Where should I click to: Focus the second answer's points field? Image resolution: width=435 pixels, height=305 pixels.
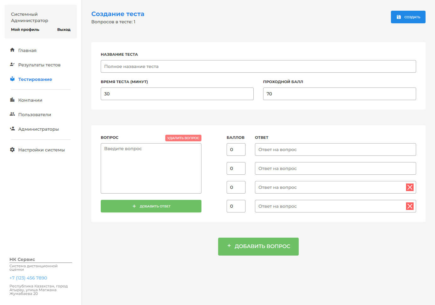point(236,168)
